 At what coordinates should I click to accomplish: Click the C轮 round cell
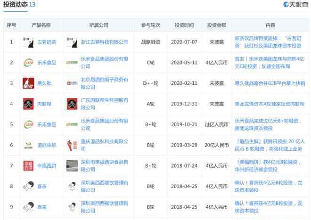(x=151, y=63)
